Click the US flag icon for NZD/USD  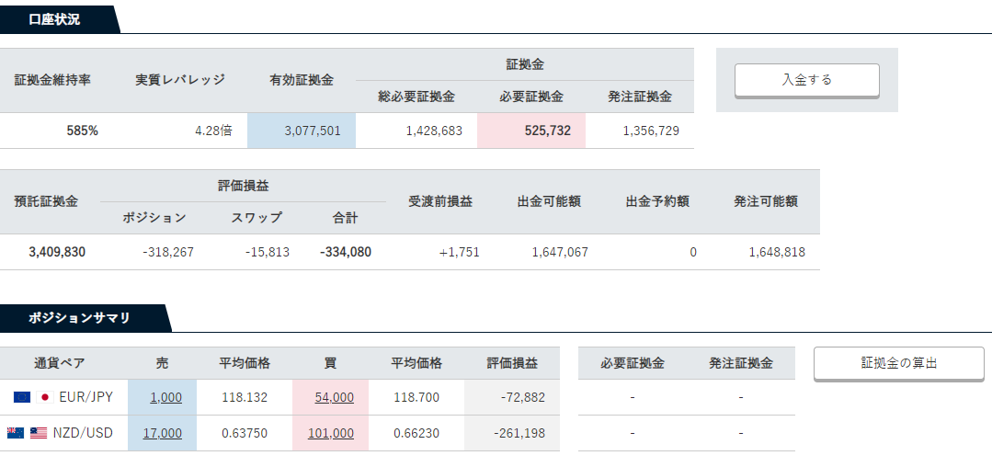point(39,434)
